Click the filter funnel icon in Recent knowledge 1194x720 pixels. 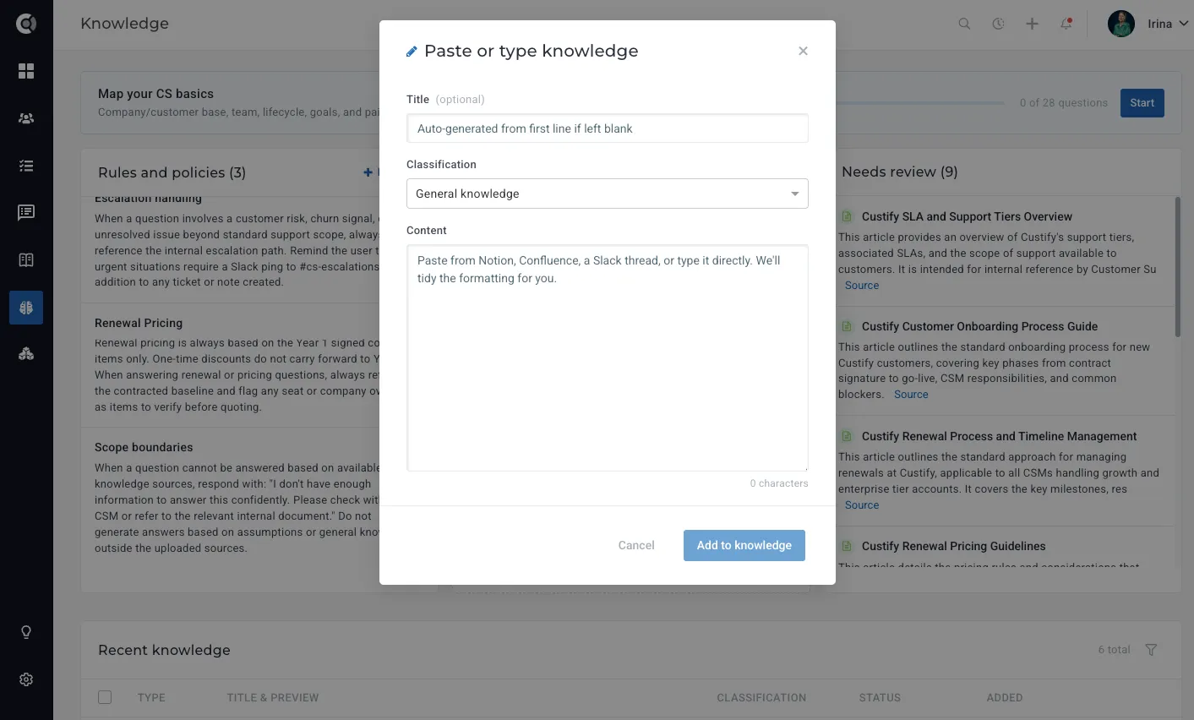point(1151,650)
